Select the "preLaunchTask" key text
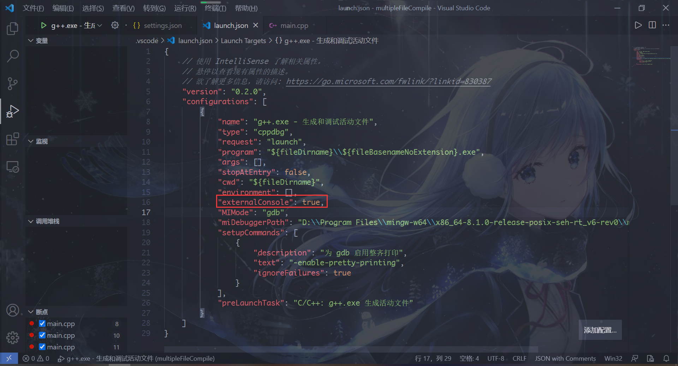Screen dimensions: 678x366 tap(251, 303)
